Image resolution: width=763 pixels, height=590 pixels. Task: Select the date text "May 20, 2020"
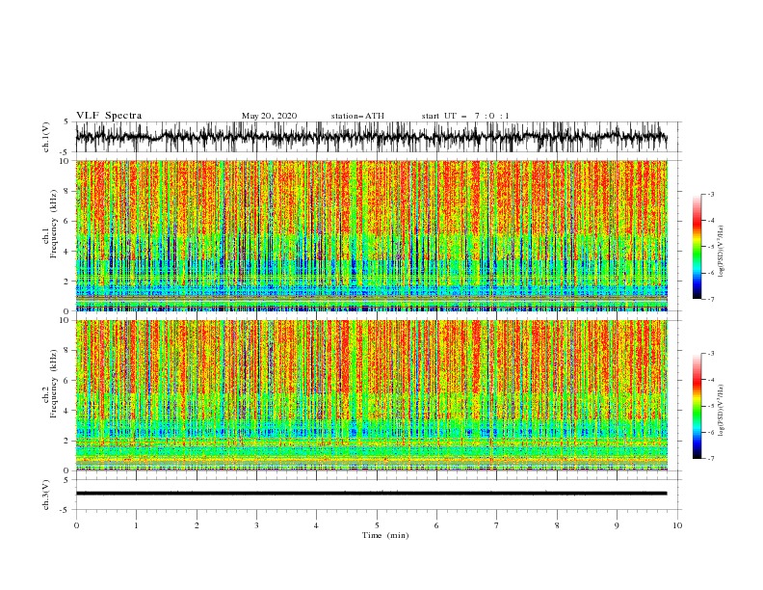point(269,116)
